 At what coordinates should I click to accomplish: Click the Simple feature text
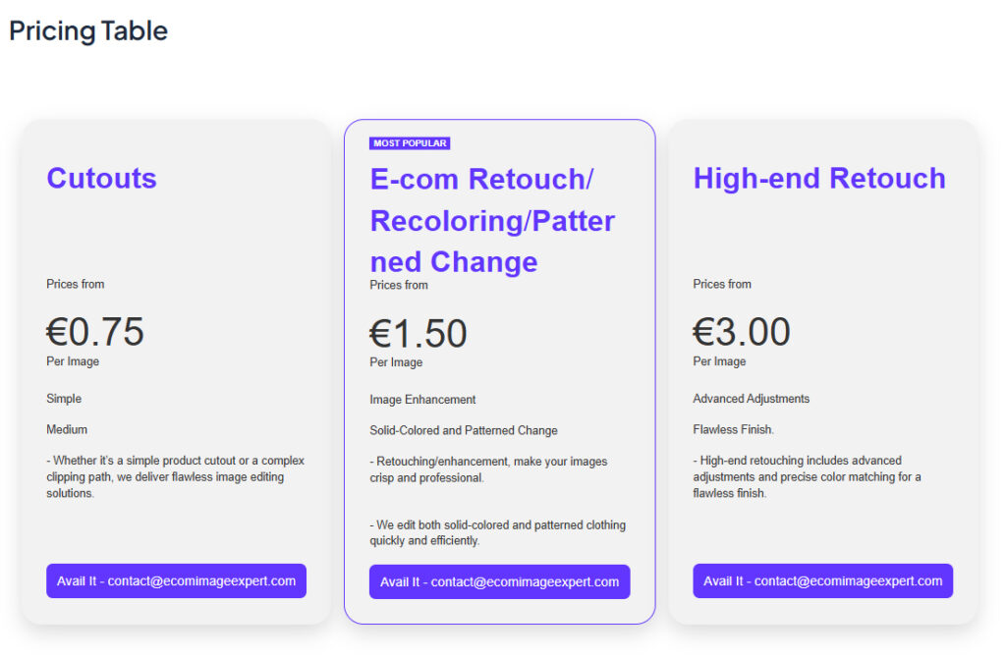pyautogui.click(x=64, y=399)
